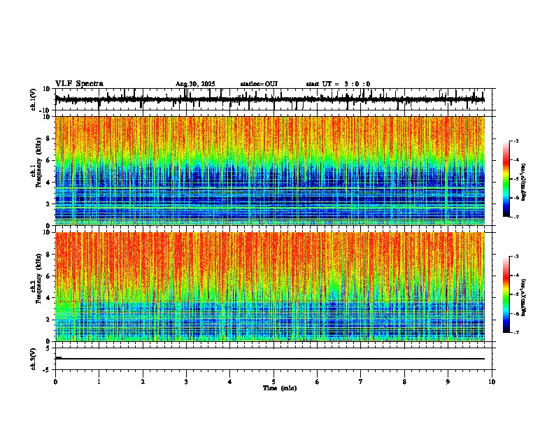The height and width of the screenshot is (428, 554).
Task: Click the "-3" tick on ch.1 colorbar
Action: (x=516, y=141)
